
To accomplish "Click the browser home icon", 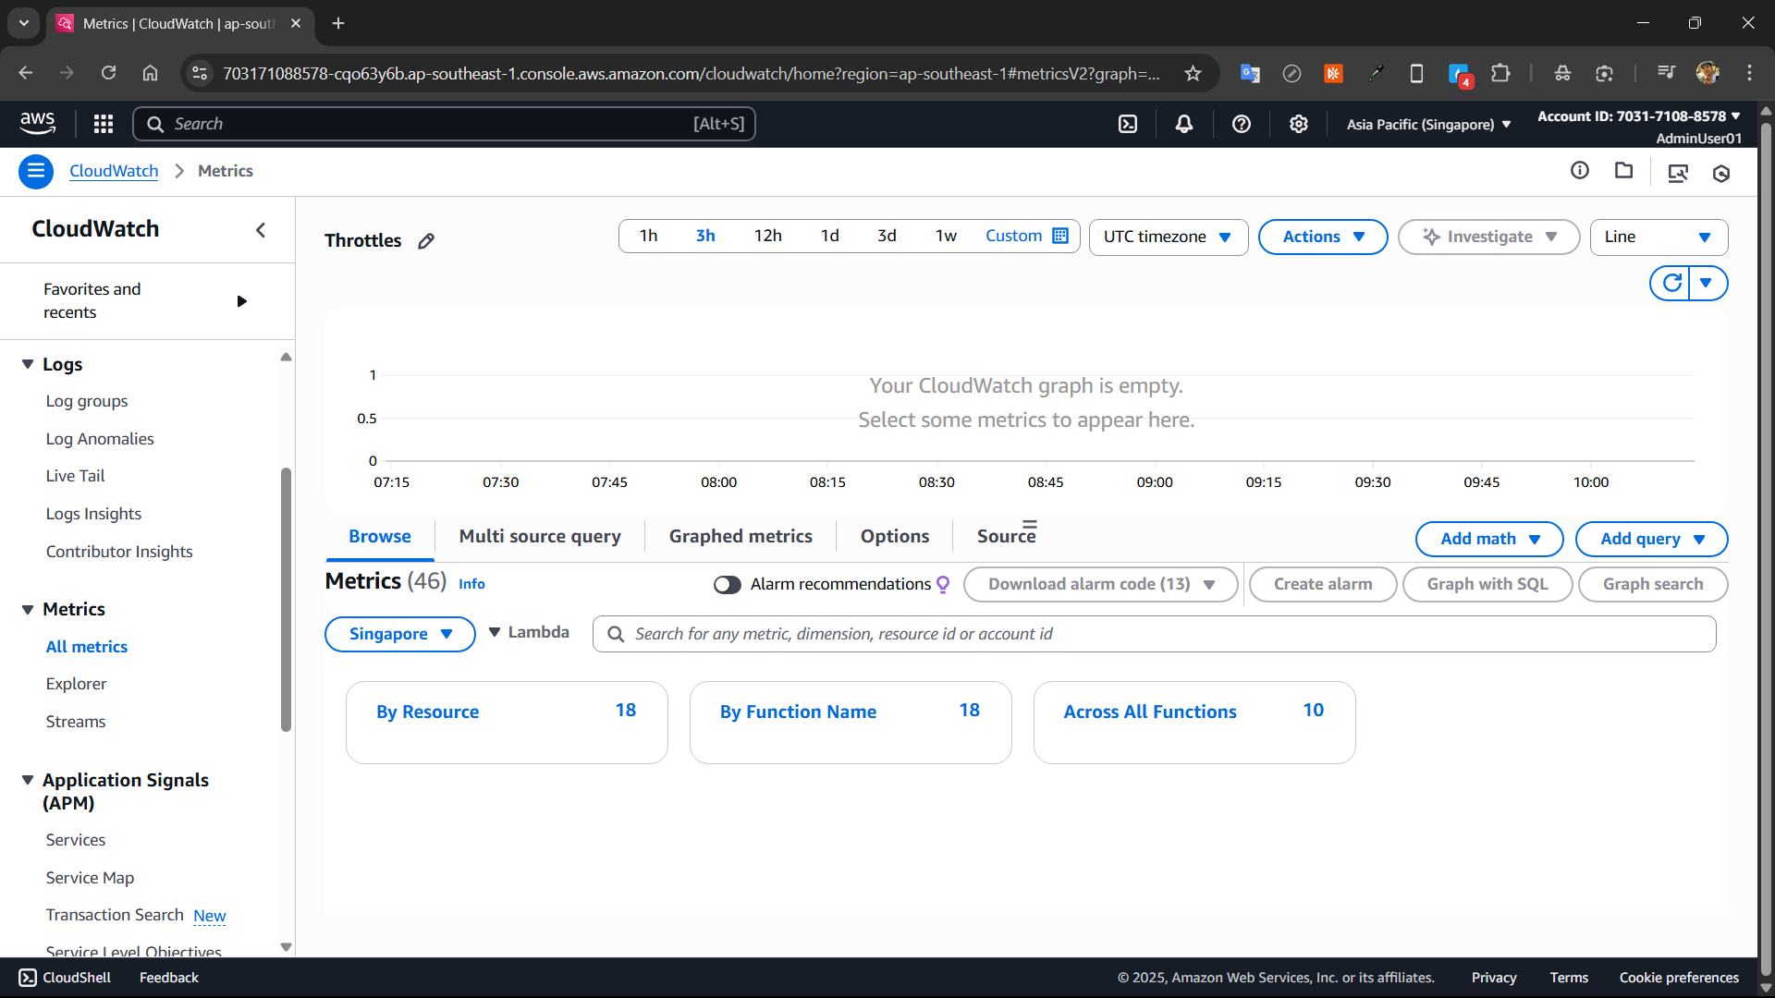I will 150,73.
